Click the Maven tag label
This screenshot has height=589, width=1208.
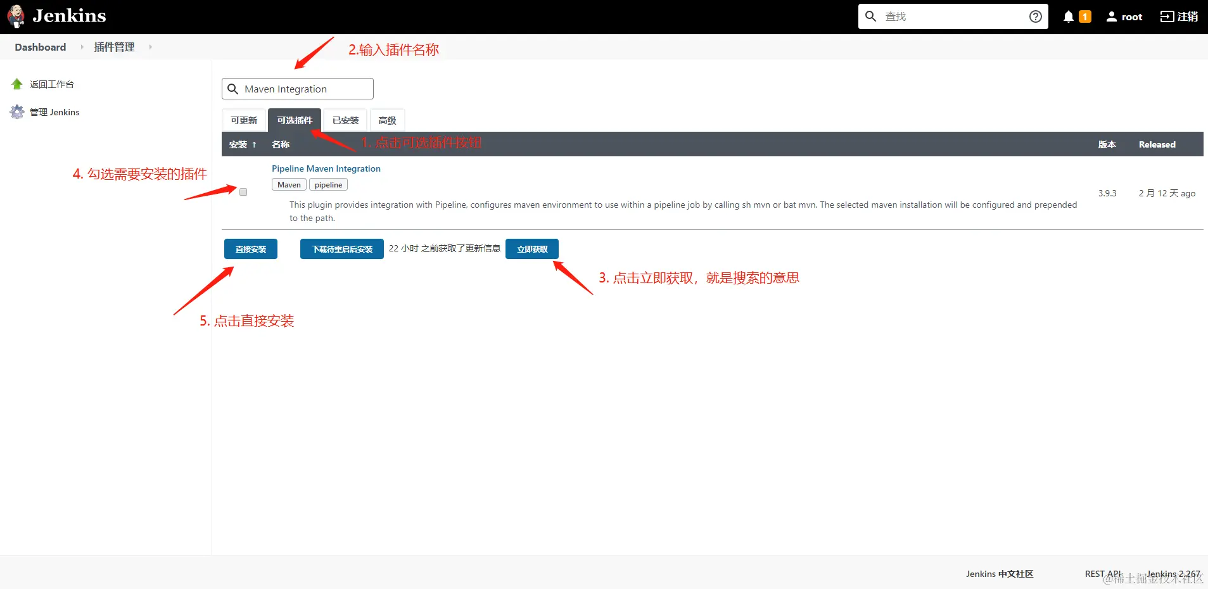click(x=289, y=185)
